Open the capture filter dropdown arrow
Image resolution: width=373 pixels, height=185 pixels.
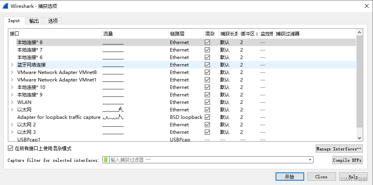click(x=310, y=160)
